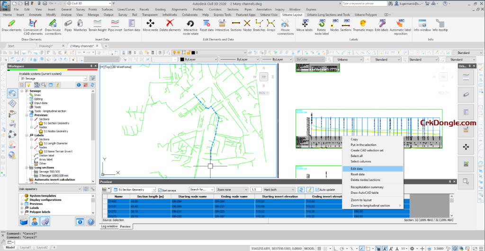Viewport: 485px width, 251px height.
Task: Open the Disk repository dropdown
Action: 50,189
